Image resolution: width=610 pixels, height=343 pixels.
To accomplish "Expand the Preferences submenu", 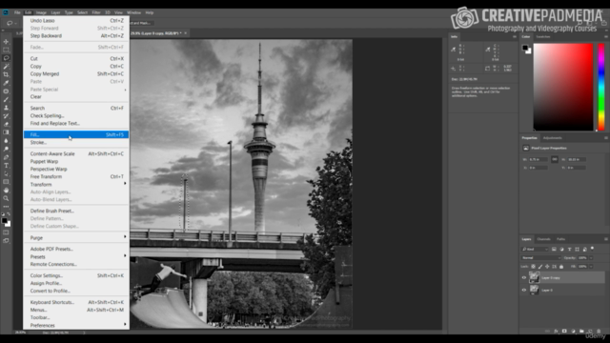I will tap(76, 325).
